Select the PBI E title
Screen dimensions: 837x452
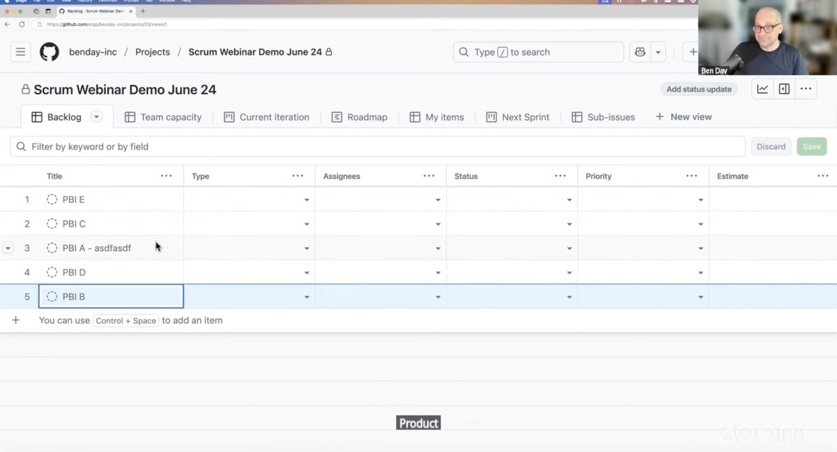[x=73, y=199]
